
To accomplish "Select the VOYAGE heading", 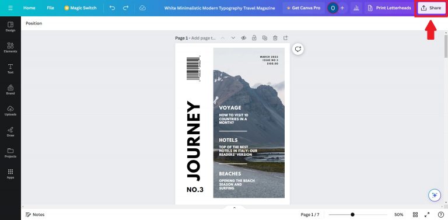I will [x=230, y=108].
